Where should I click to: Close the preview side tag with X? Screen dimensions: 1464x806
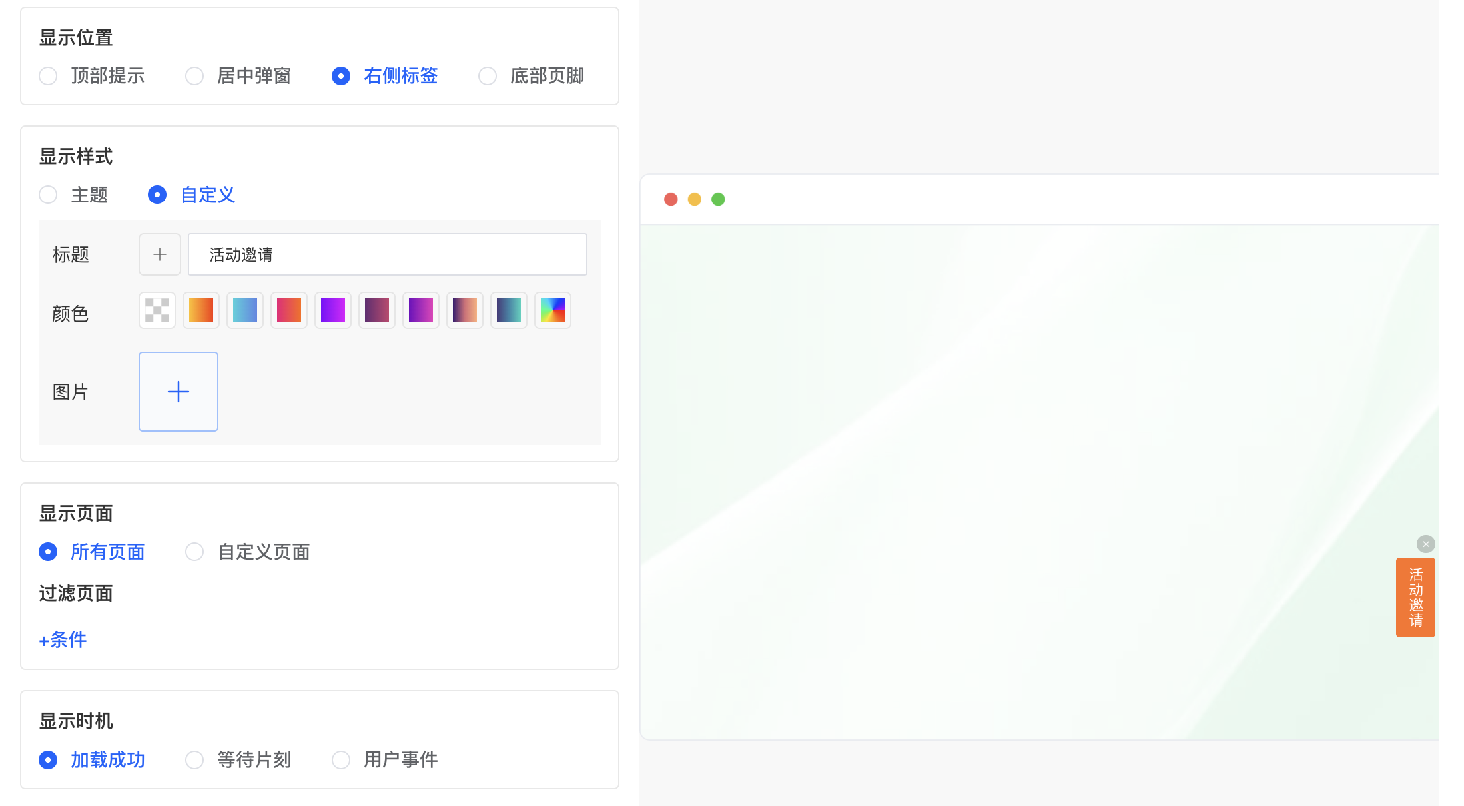pos(1426,544)
